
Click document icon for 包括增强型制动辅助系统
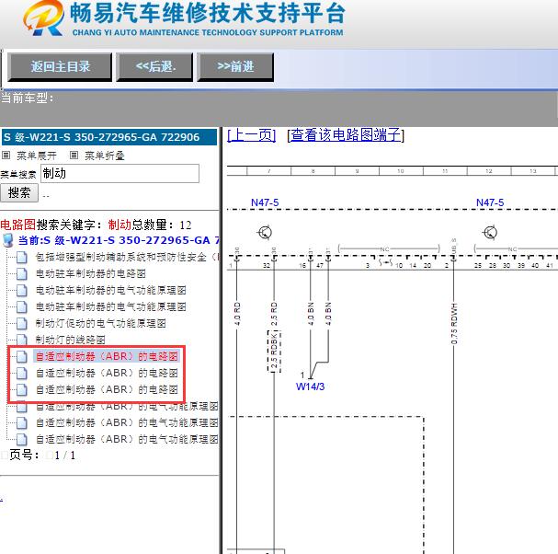click(21, 257)
